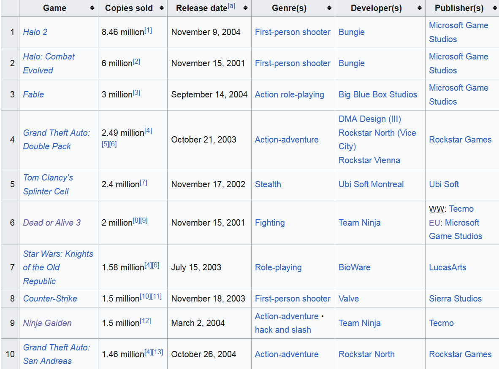
Task: Open the Counter-Strike game link
Action: click(50, 299)
